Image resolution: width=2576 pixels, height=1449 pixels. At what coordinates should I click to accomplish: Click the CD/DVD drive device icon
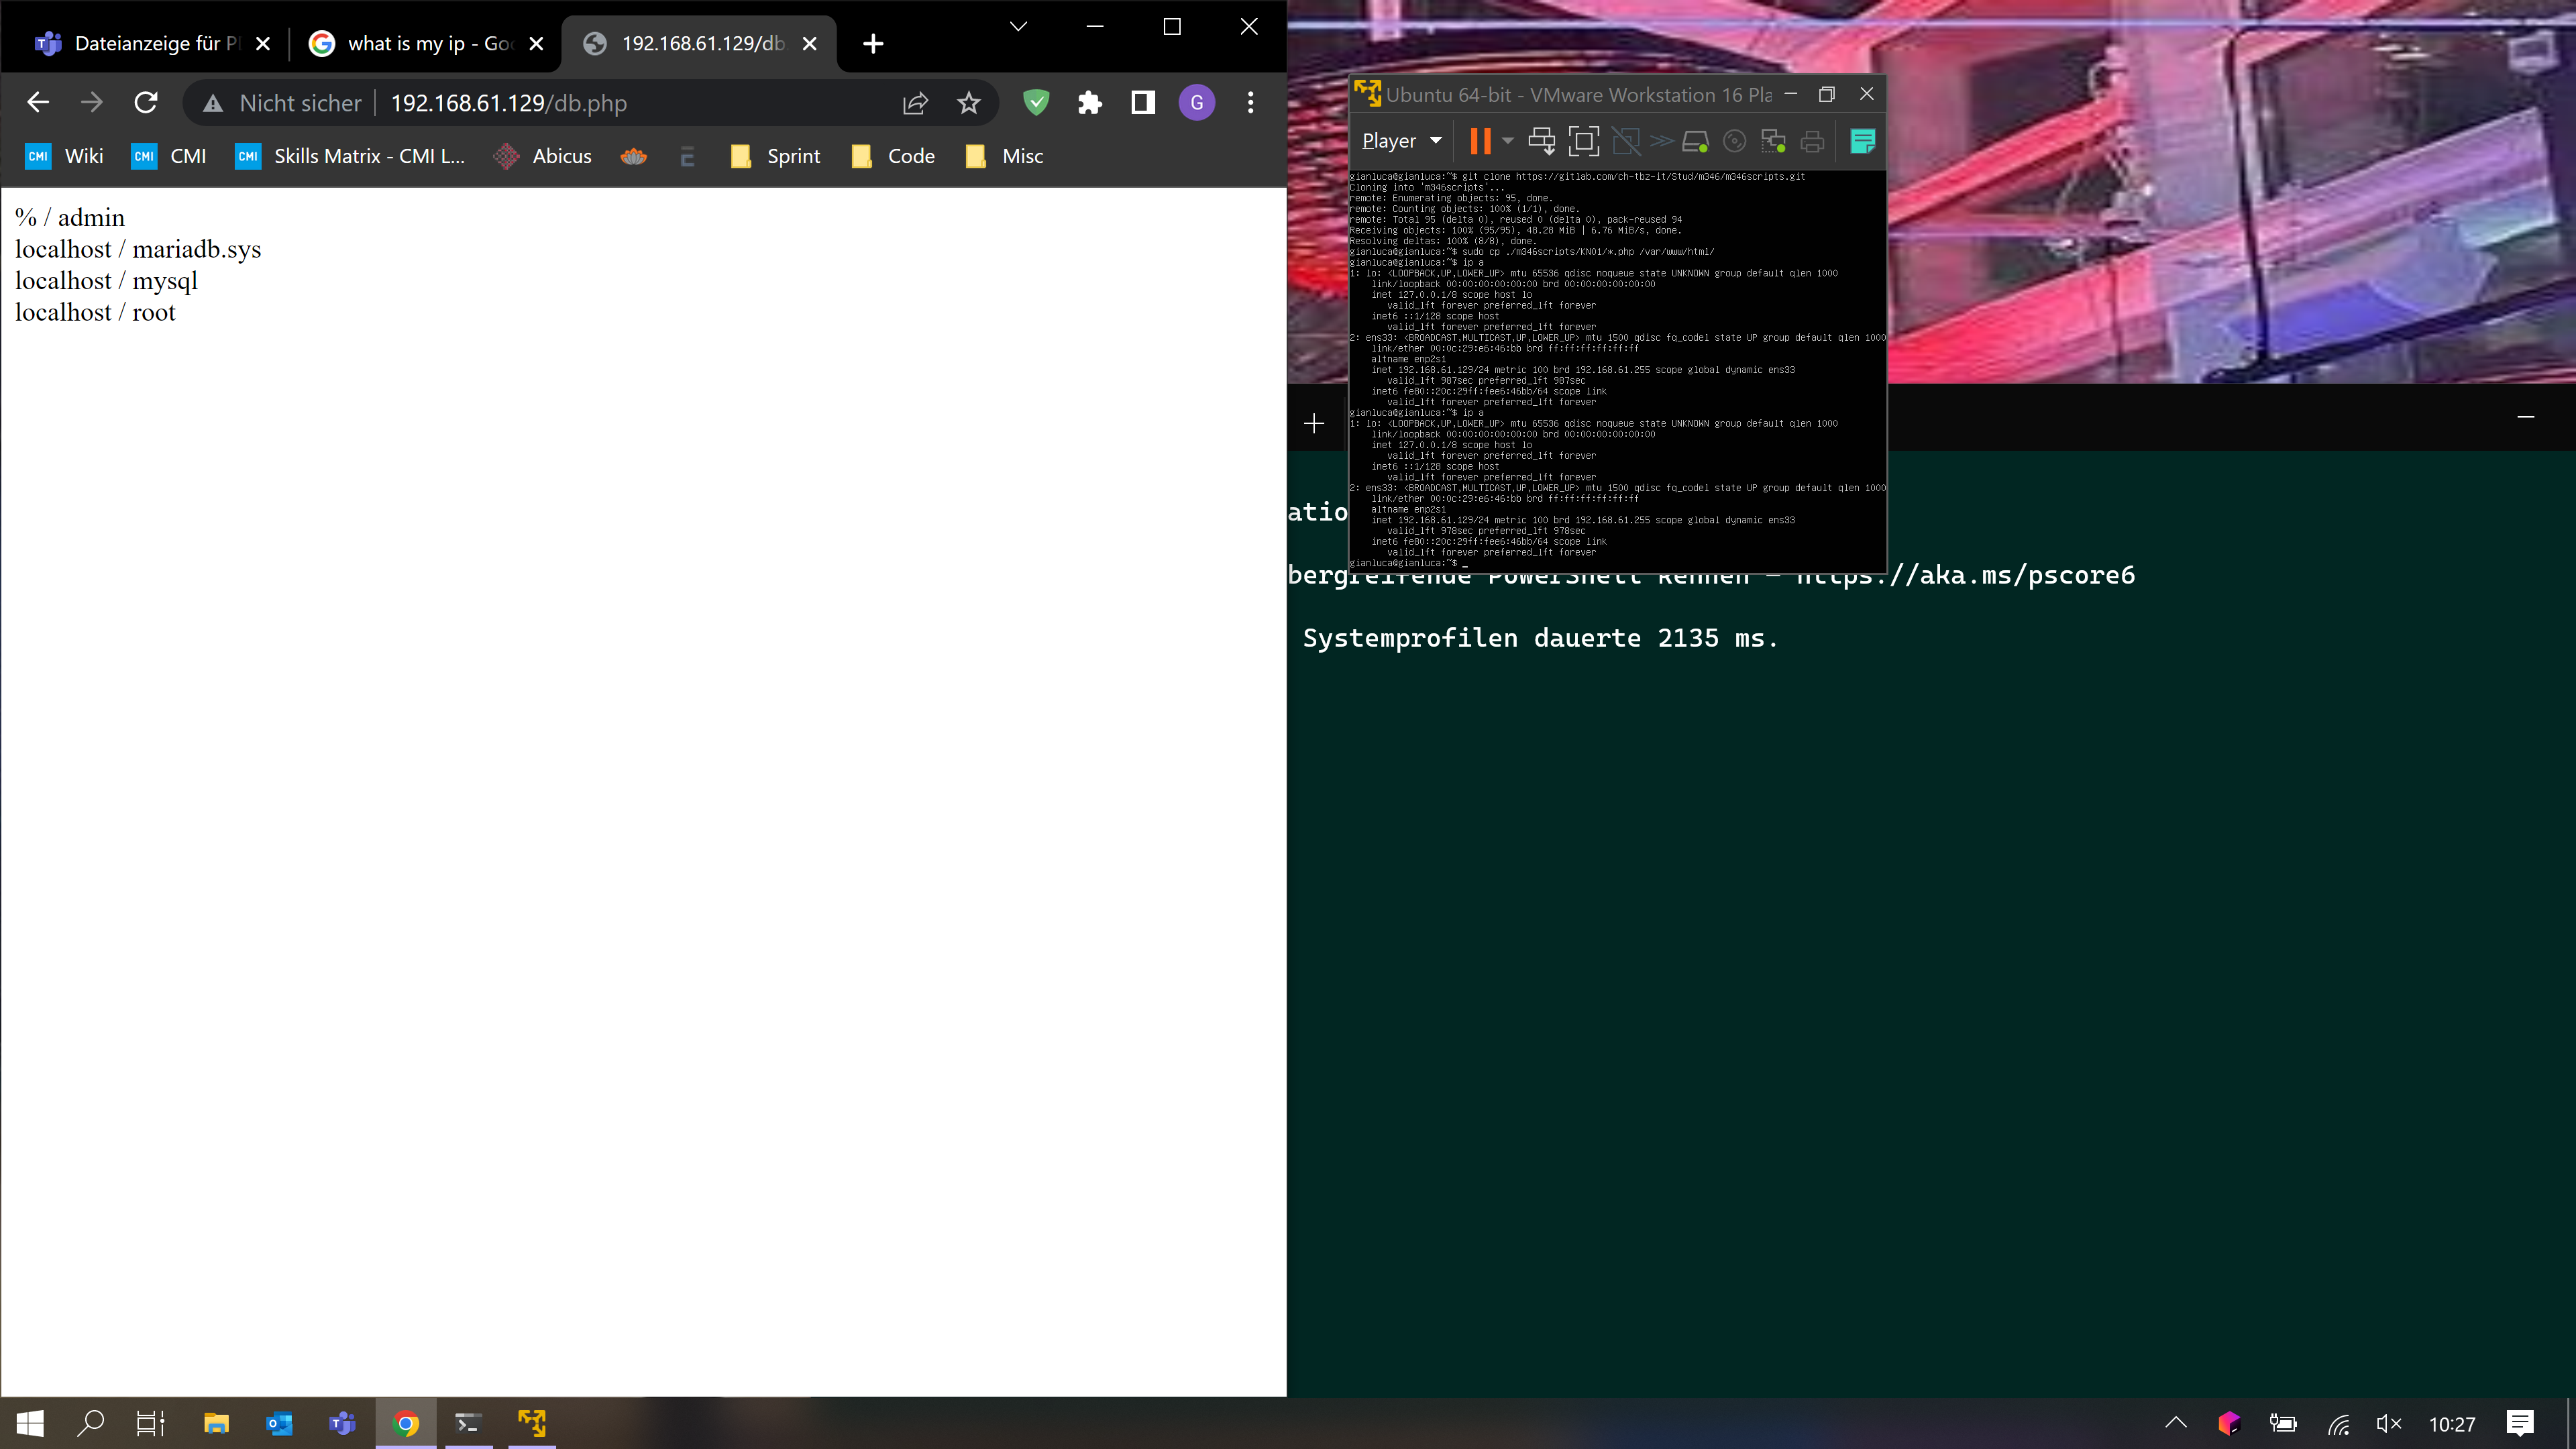click(x=1735, y=141)
